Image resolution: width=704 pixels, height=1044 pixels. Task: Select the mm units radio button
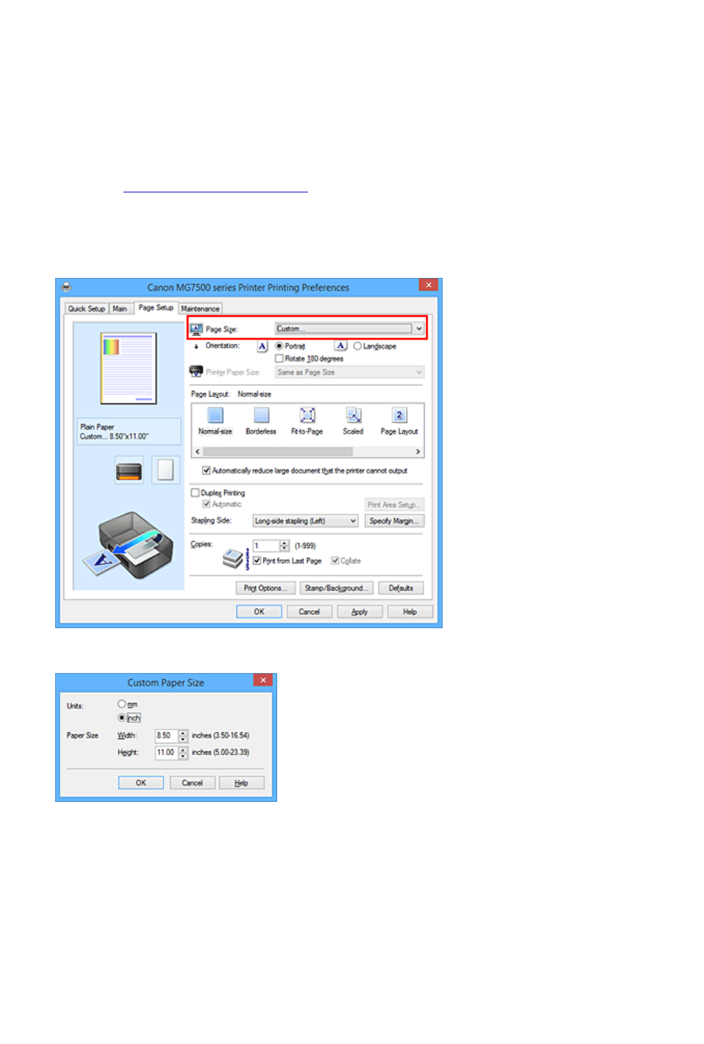(x=121, y=704)
